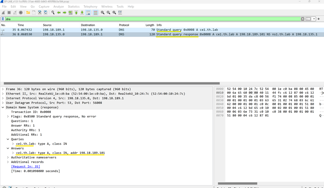Expand the Authoritative nameservers node

coord(8,157)
